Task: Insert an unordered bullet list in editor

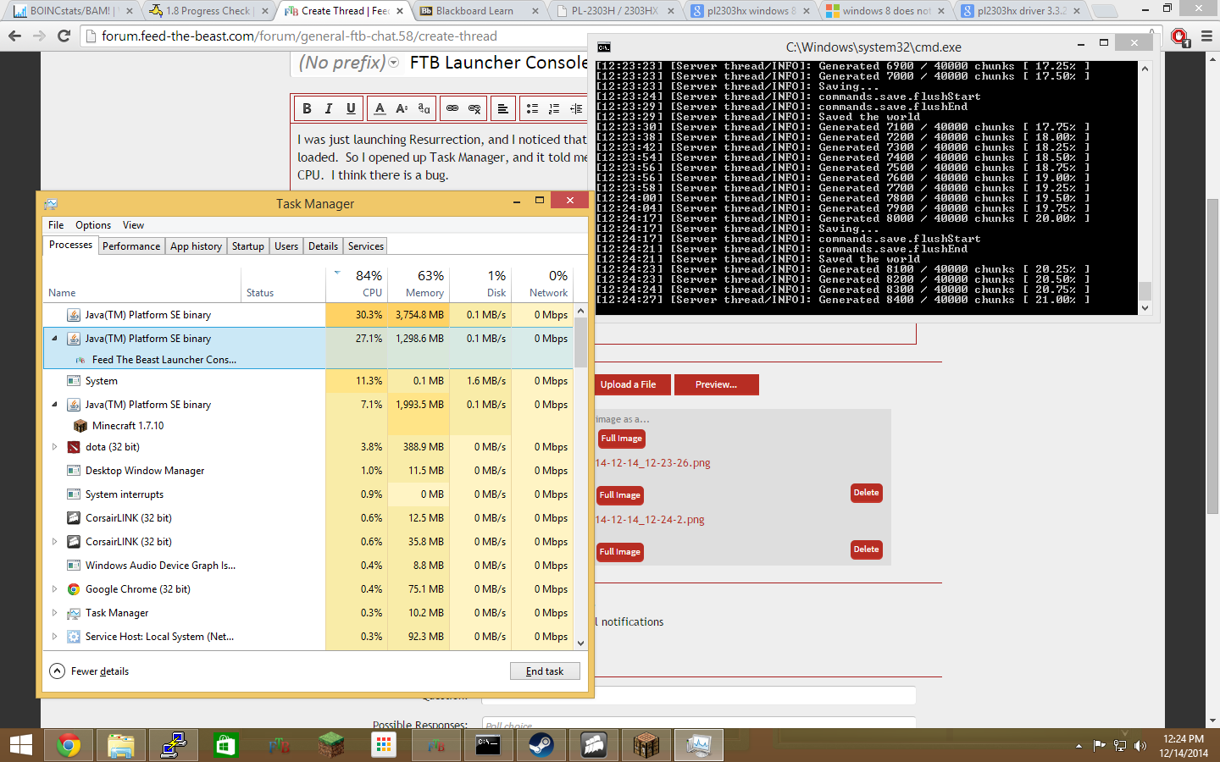Action: [x=532, y=108]
